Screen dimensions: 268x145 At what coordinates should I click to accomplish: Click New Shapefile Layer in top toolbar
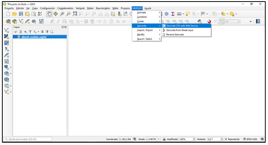click(21, 21)
